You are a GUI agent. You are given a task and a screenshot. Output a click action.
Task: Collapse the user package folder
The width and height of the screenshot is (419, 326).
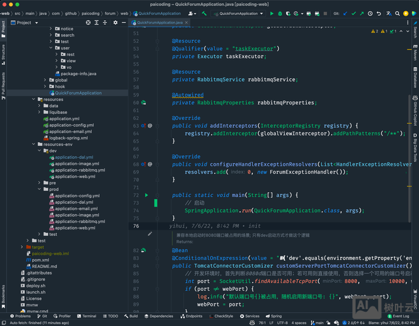click(x=50, y=48)
